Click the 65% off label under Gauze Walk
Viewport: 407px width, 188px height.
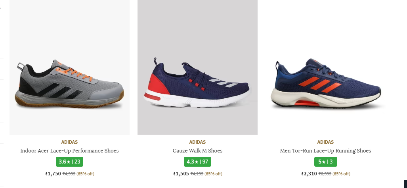[x=213, y=174]
